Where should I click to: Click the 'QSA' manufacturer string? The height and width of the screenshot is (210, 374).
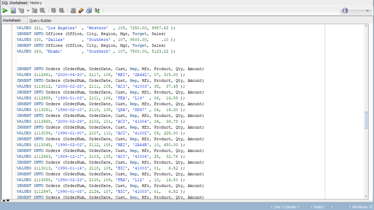tap(121, 110)
